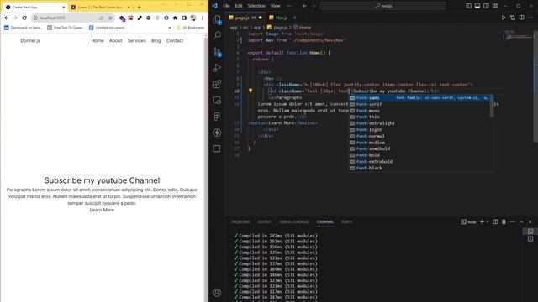Click the Blog nav link

(156, 41)
